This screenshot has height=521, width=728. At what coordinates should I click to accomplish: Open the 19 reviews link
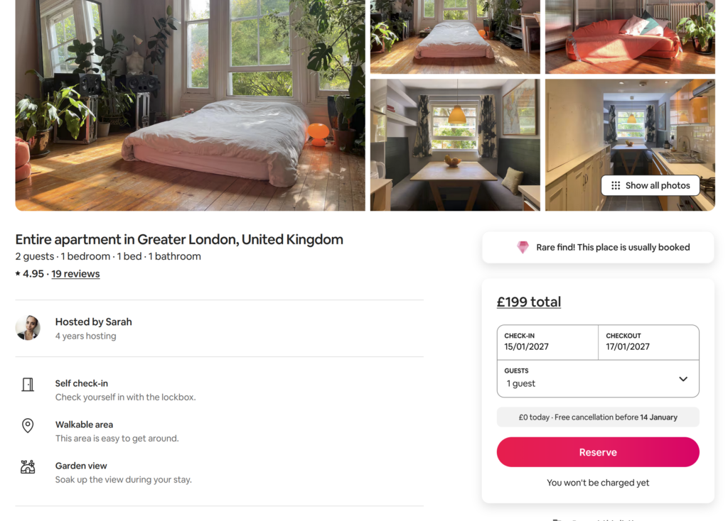pyautogui.click(x=75, y=274)
